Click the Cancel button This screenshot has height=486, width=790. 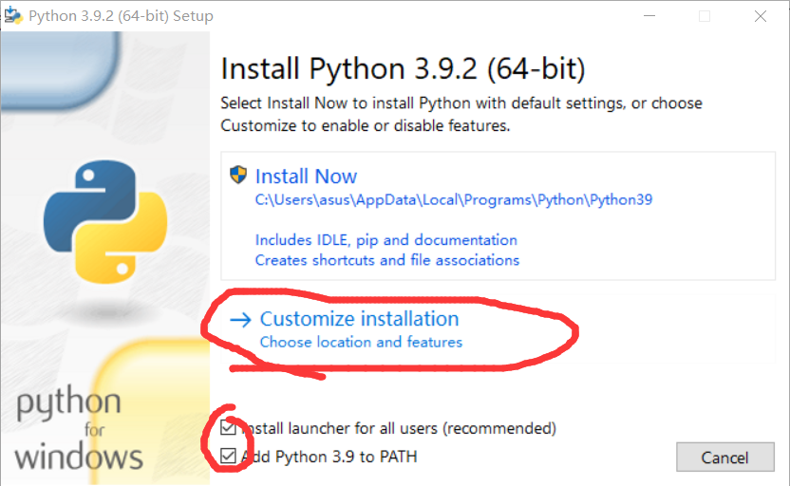coord(725,458)
